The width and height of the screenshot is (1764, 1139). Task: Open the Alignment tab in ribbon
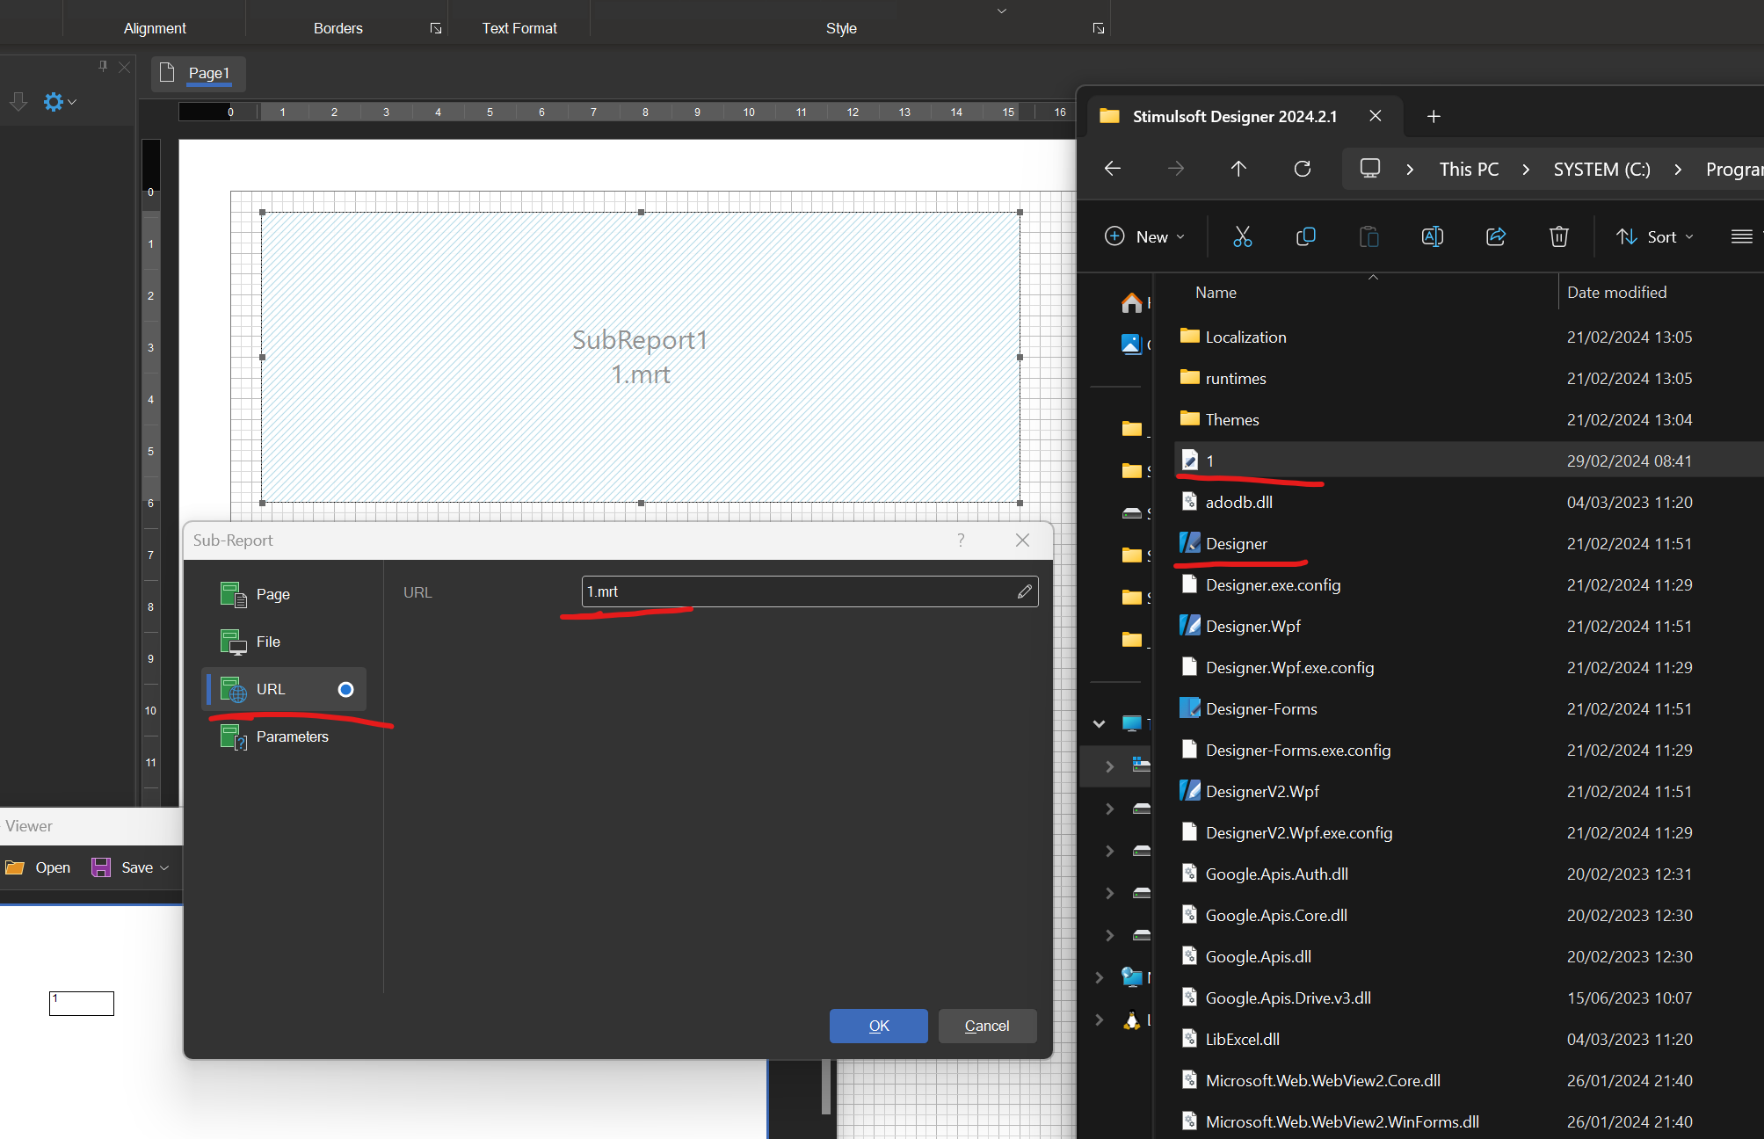point(153,27)
